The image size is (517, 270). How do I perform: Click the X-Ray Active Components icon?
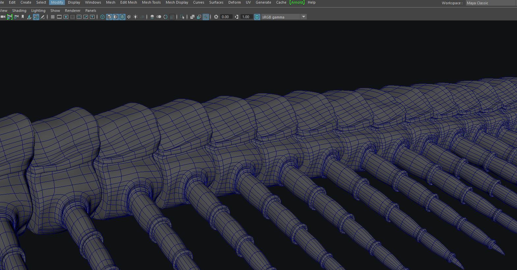coord(199,17)
